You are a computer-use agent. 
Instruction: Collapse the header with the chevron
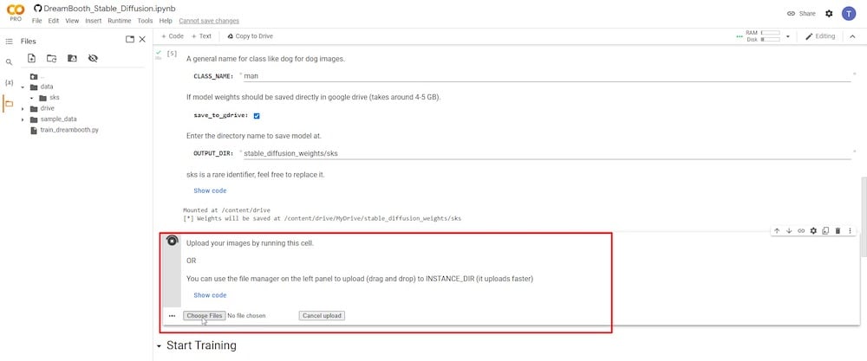pyautogui.click(x=852, y=36)
